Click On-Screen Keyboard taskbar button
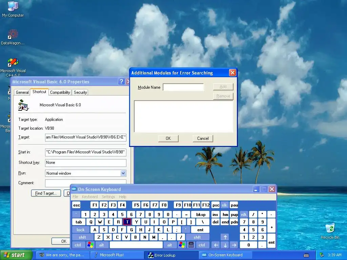The width and height of the screenshot is (347, 260). [x=225, y=255]
